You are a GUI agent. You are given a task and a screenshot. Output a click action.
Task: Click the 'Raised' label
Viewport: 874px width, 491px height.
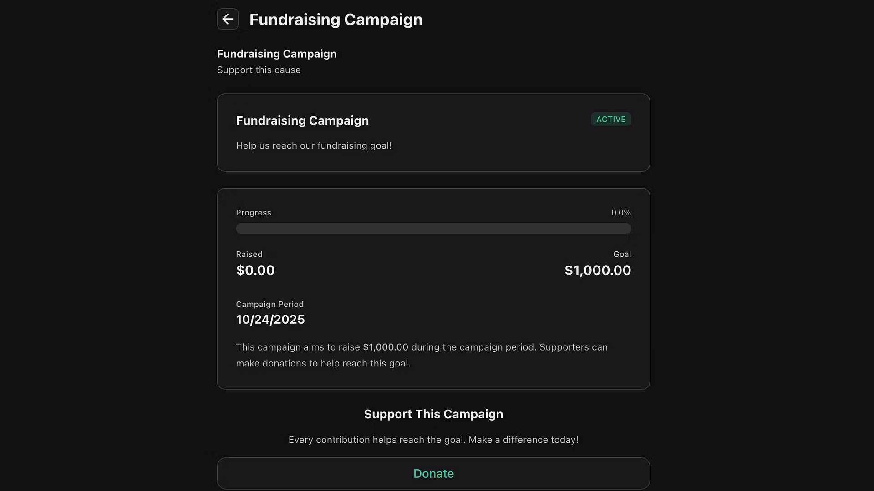point(249,254)
